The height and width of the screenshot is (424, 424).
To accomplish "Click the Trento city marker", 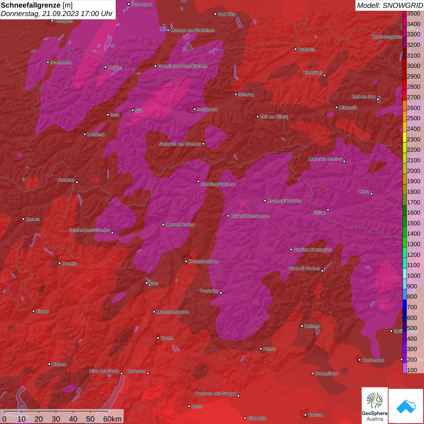I will (x=158, y=338).
